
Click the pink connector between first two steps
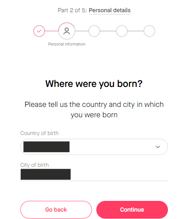pyautogui.click(x=52, y=31)
